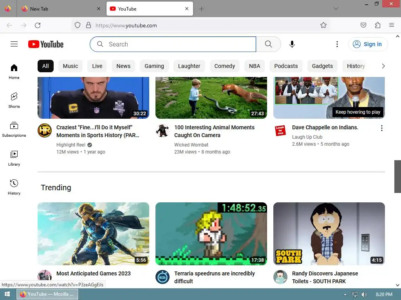The width and height of the screenshot is (401, 300).
Task: Select the Gaming filter chip
Action: click(154, 66)
